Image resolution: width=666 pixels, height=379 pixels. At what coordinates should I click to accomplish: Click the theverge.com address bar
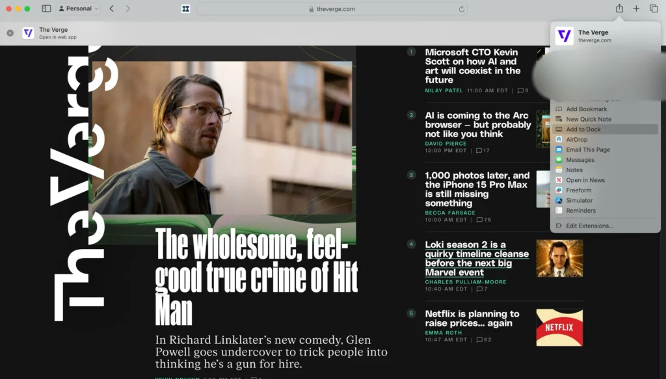coord(332,9)
